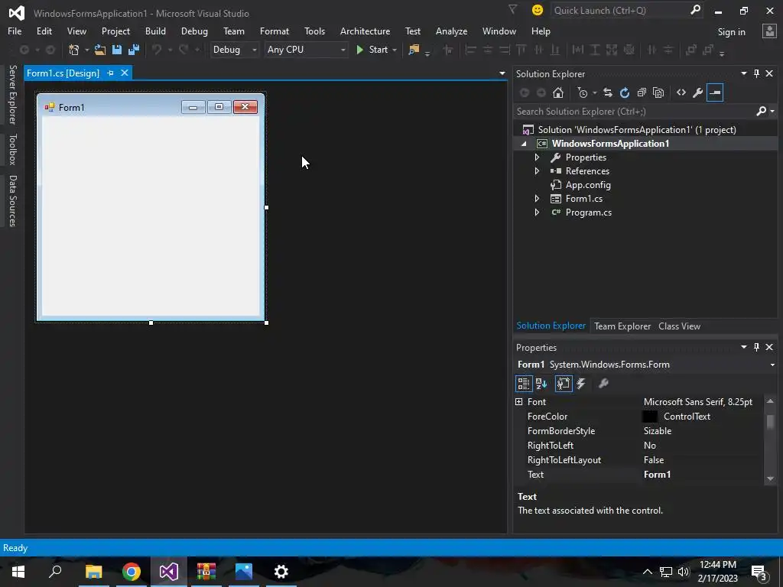783x587 pixels.
Task: Click the Pending Changes Filter clock icon
Action: coord(582,92)
